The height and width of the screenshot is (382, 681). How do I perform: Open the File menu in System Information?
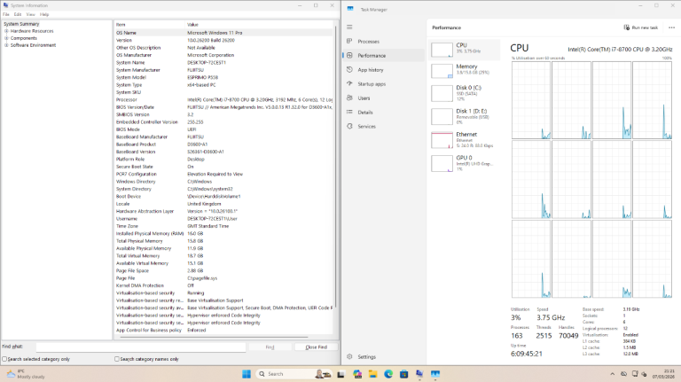tap(5, 14)
